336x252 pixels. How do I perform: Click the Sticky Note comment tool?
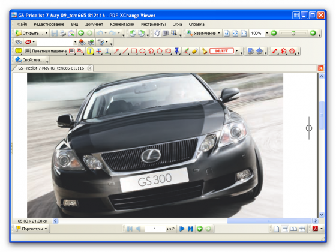click(19, 51)
